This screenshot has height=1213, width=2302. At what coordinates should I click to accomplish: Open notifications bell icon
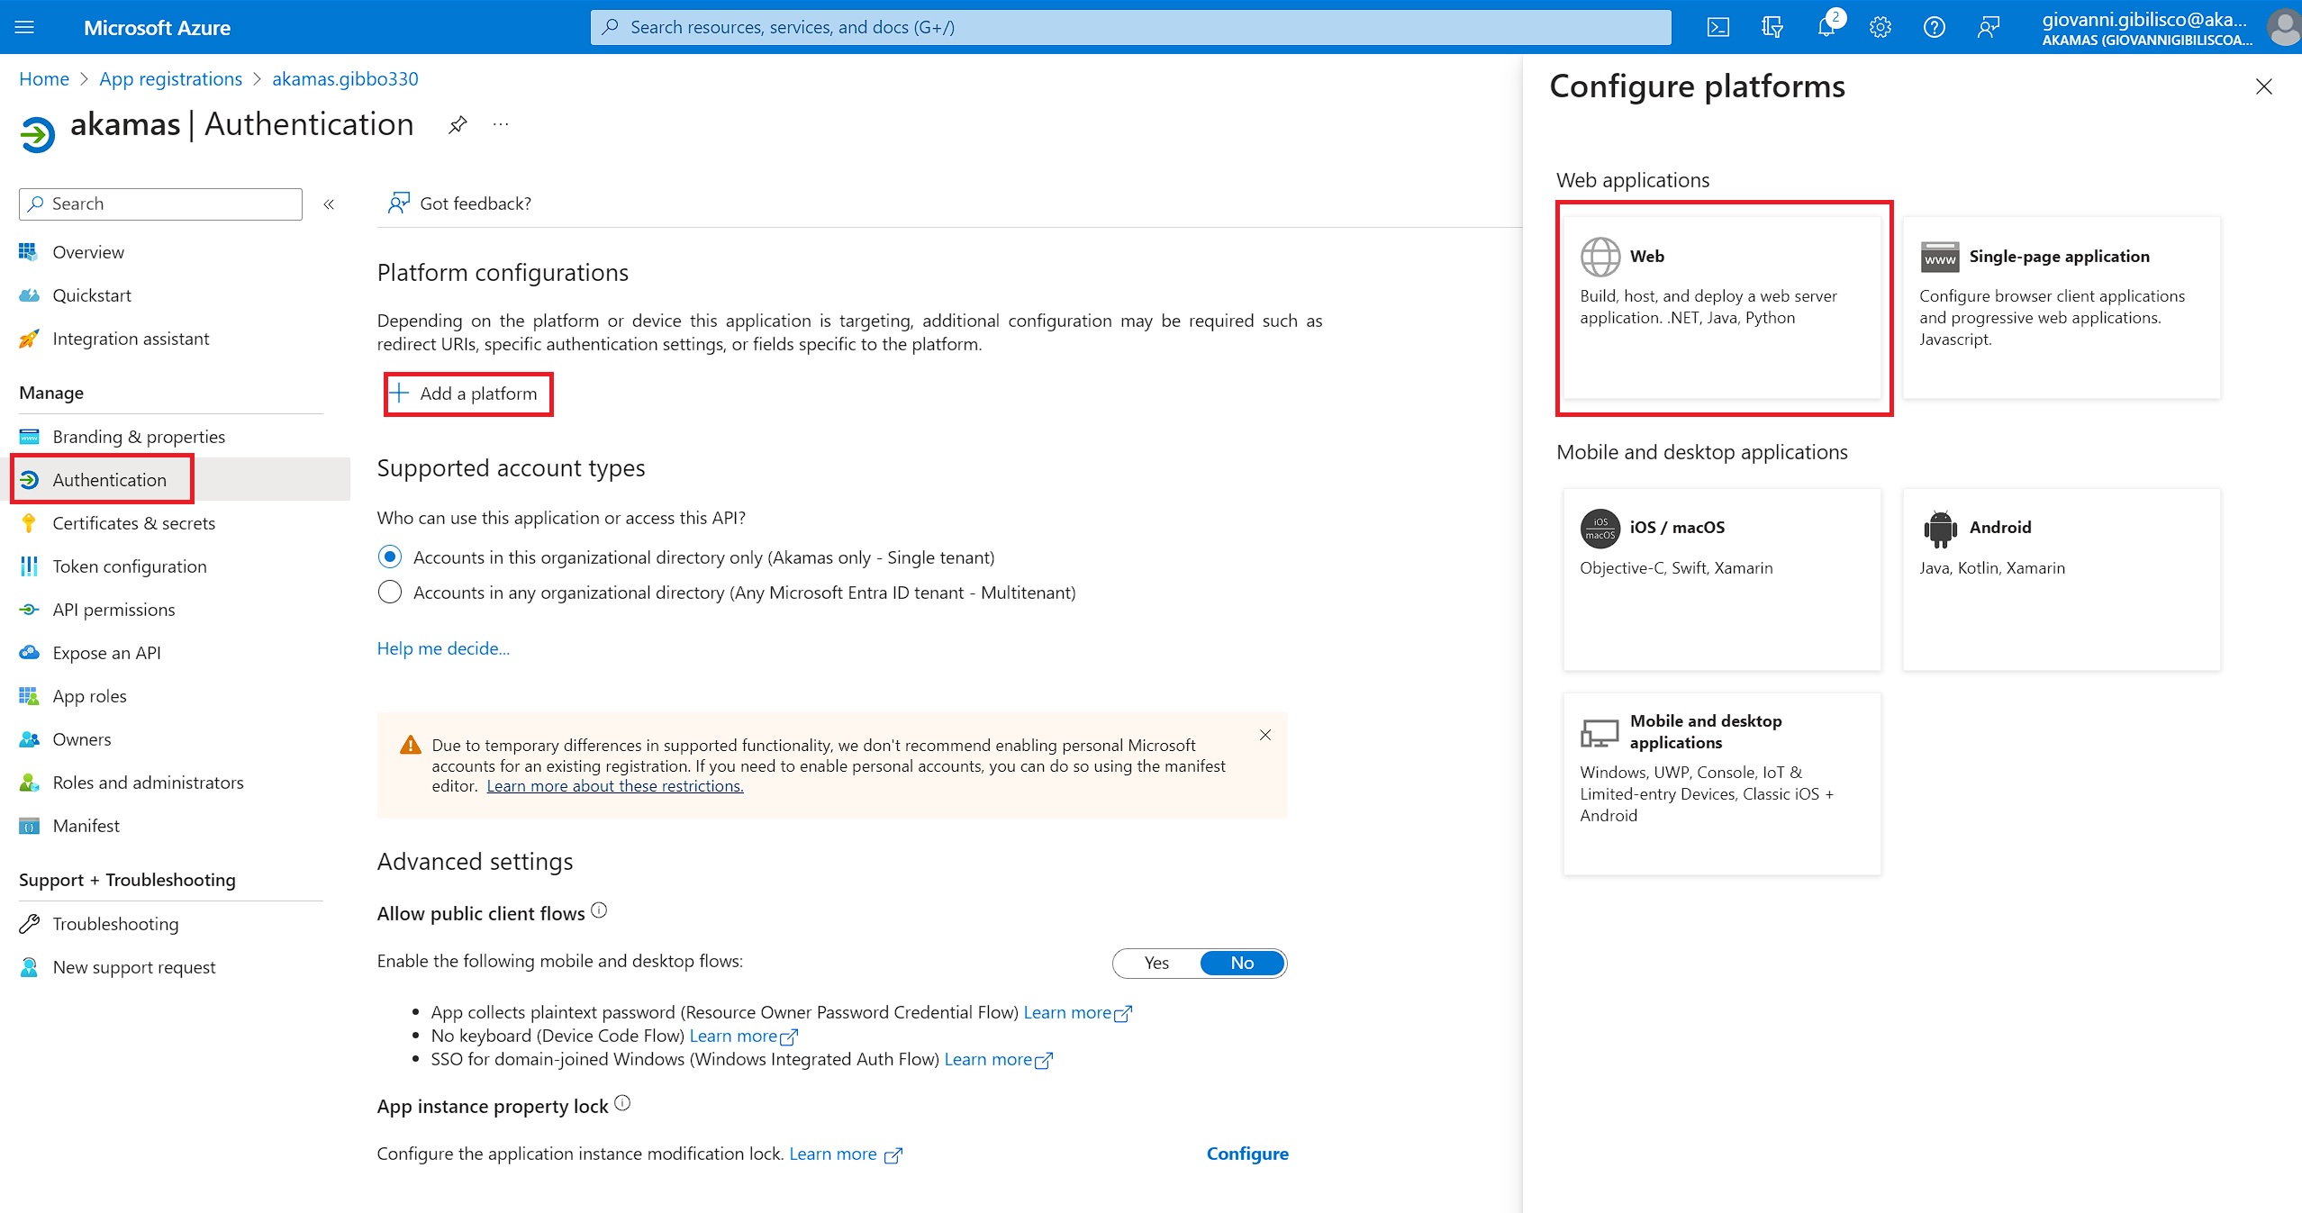(x=1826, y=27)
